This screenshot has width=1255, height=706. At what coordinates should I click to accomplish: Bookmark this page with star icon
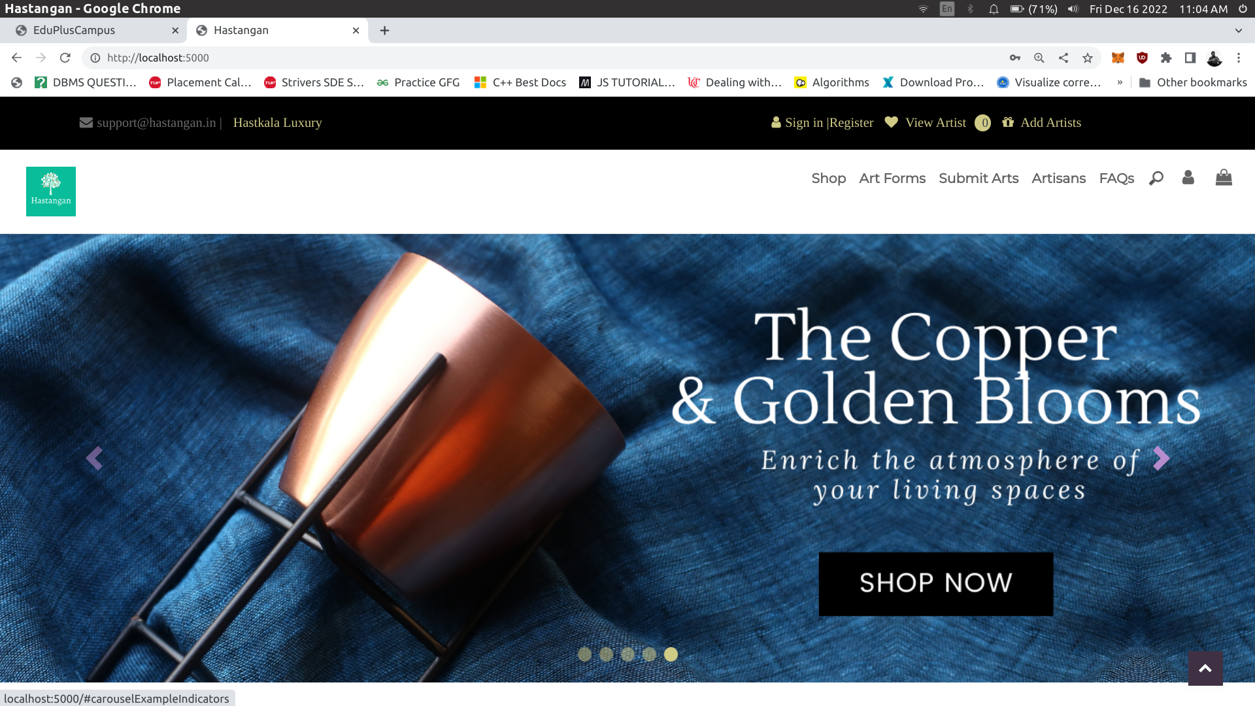coord(1088,58)
